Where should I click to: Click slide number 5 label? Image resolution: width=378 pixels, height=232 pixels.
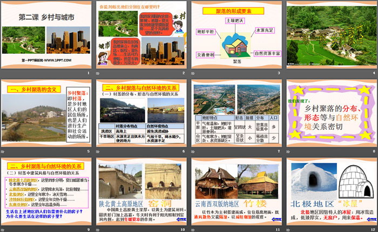click(89, 151)
